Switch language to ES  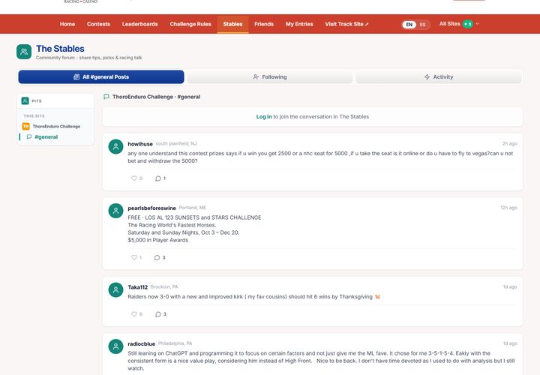click(422, 25)
